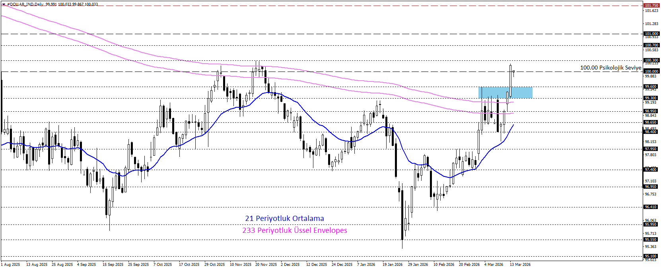Click the '19 Jan 2026' date label
The image size is (661, 269).
tap(393, 265)
